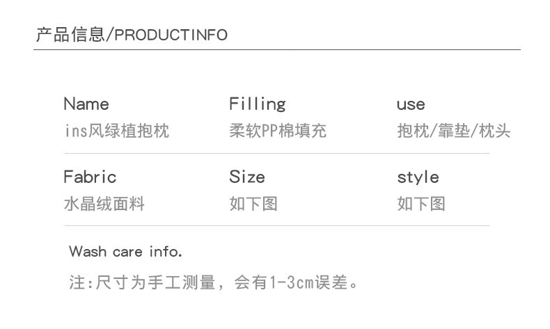This screenshot has height=329, width=550.
Task: Click the Wash care info. text
Action: pos(125,252)
